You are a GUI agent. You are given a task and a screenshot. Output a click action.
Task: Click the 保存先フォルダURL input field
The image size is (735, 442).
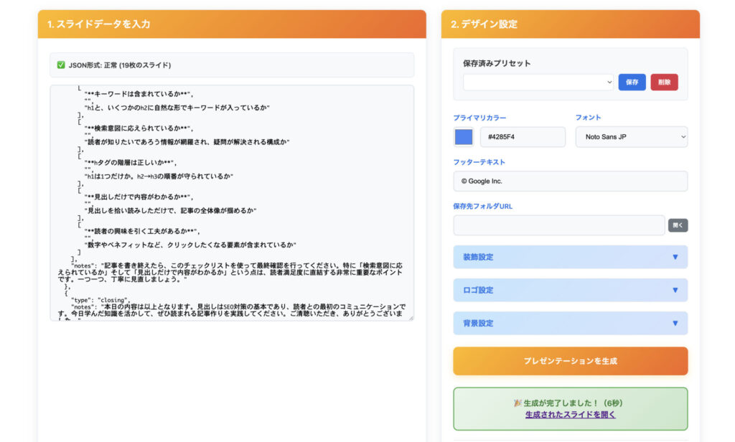click(558, 225)
